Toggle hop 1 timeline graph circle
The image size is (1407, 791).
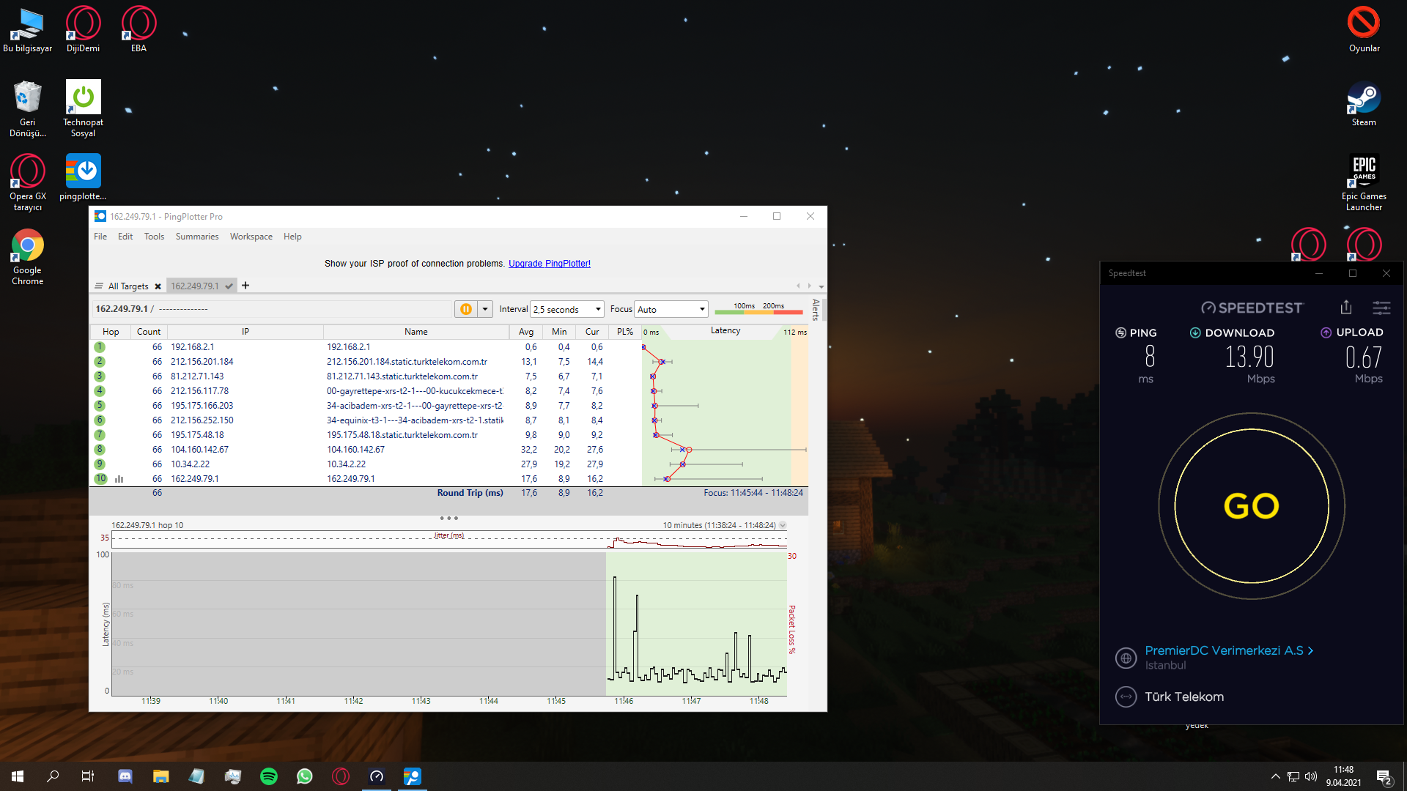[100, 347]
